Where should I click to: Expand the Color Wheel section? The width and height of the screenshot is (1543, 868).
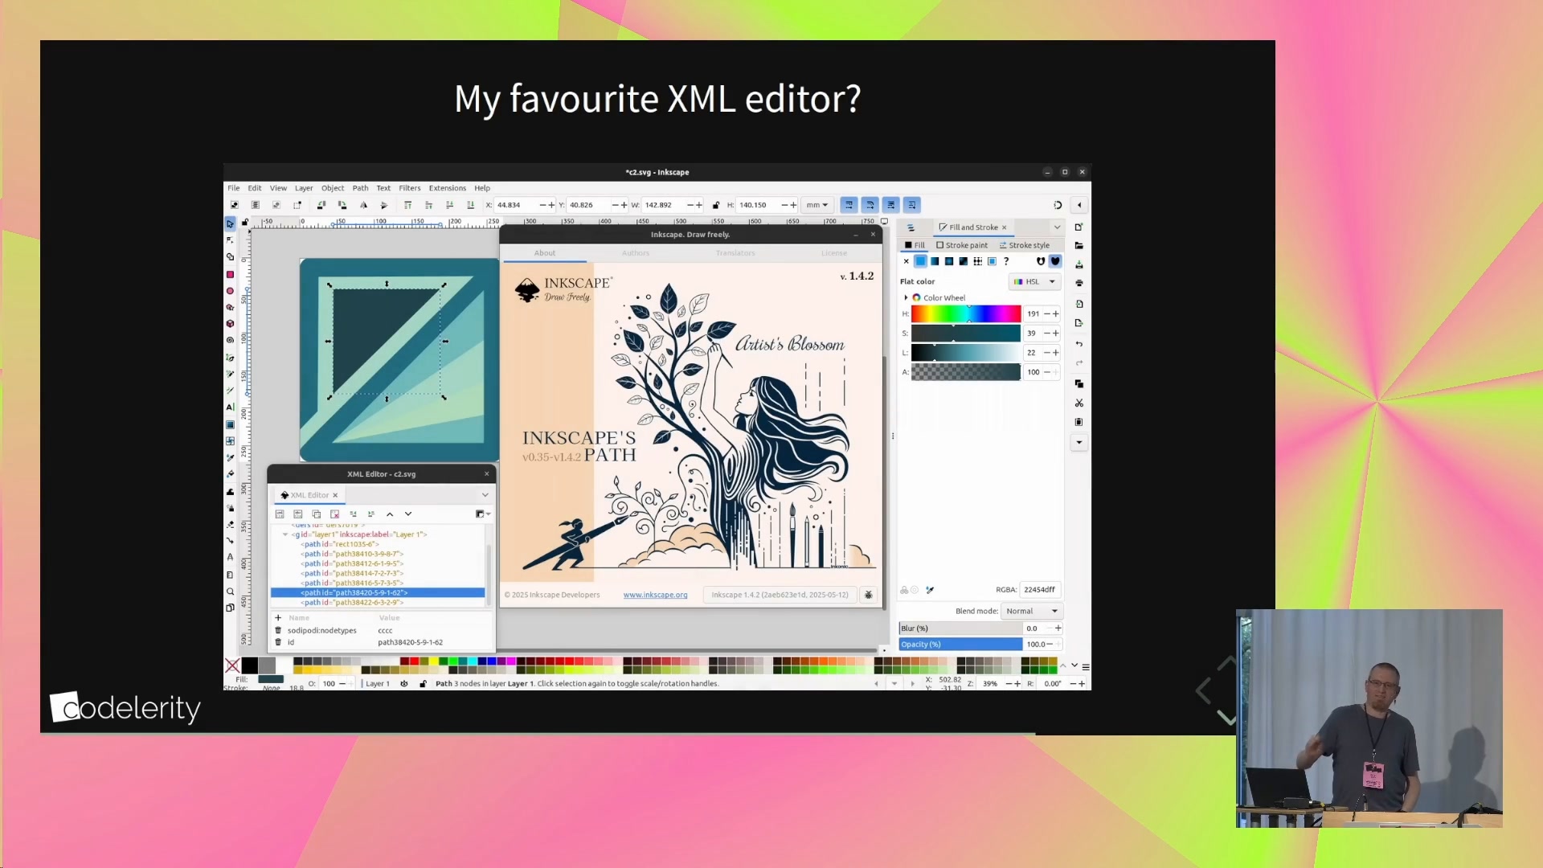point(906,297)
